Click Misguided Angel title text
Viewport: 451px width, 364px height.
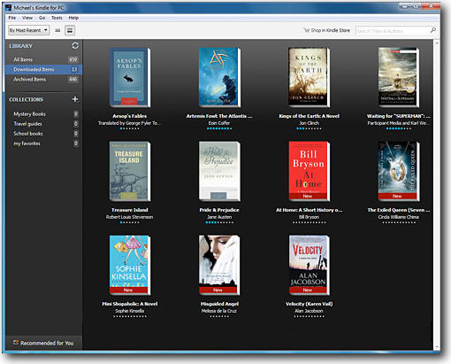point(219,304)
